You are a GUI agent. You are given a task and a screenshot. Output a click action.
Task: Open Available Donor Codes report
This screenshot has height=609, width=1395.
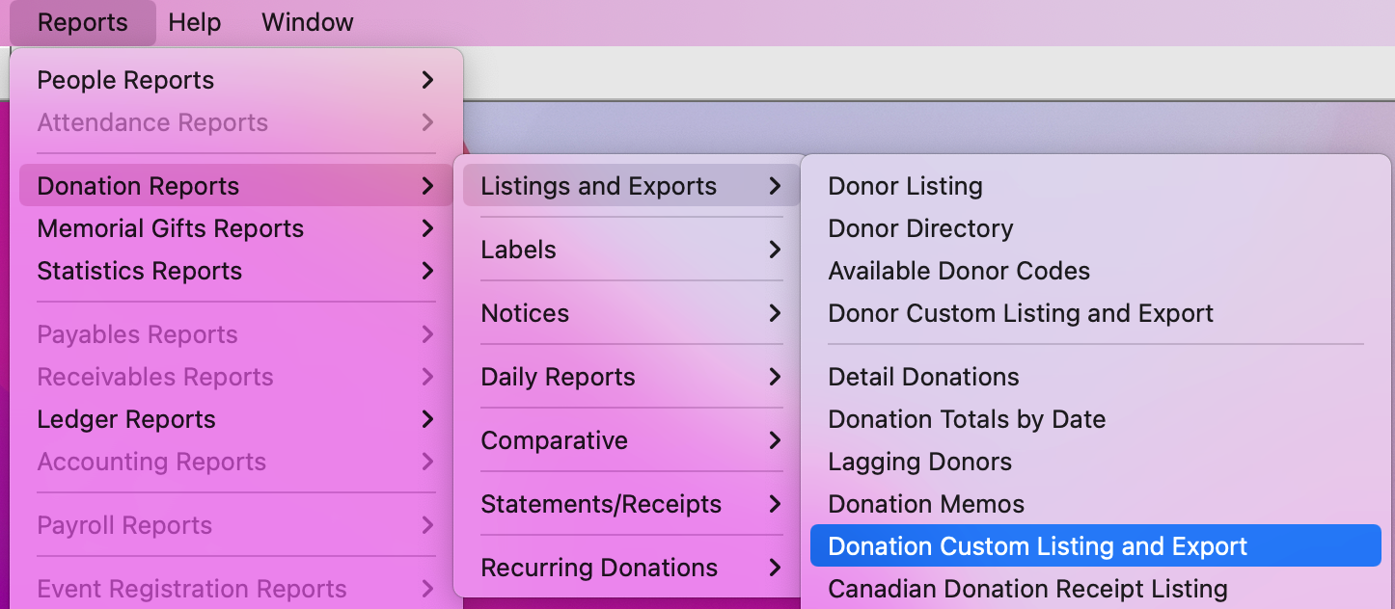[958, 271]
